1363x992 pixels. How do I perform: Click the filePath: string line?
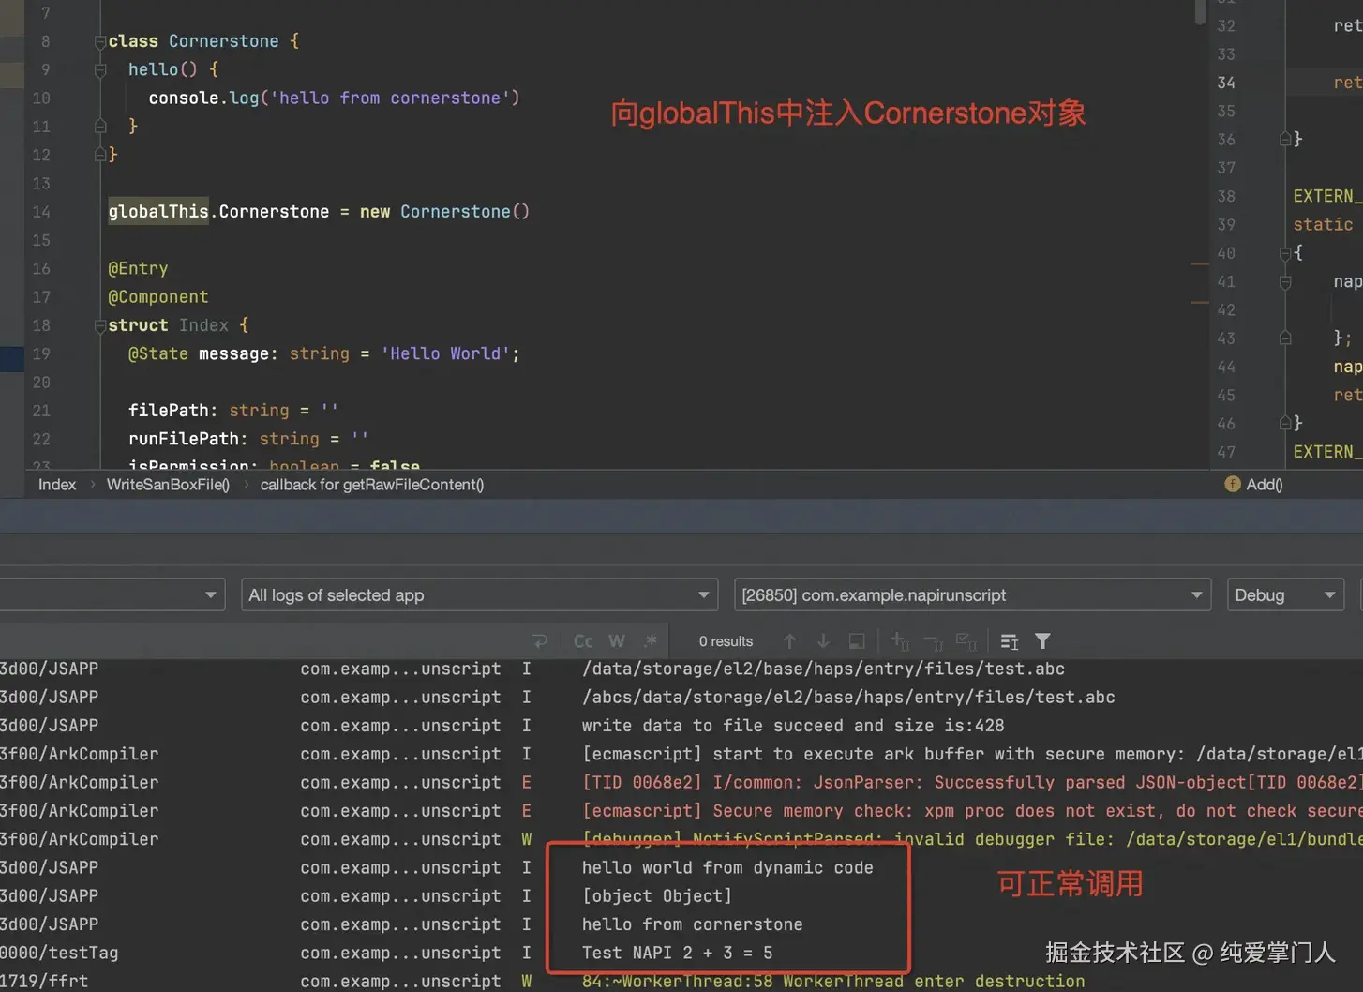coord(233,411)
